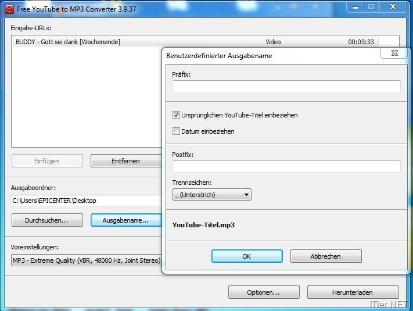This screenshot has height=311, width=413.
Task: Select the 'BUDDY - Gott sei dank' list entry
Action: (195, 42)
